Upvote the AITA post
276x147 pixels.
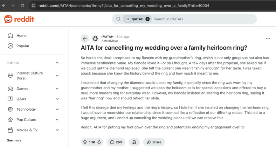pyautogui.click(x=85, y=142)
